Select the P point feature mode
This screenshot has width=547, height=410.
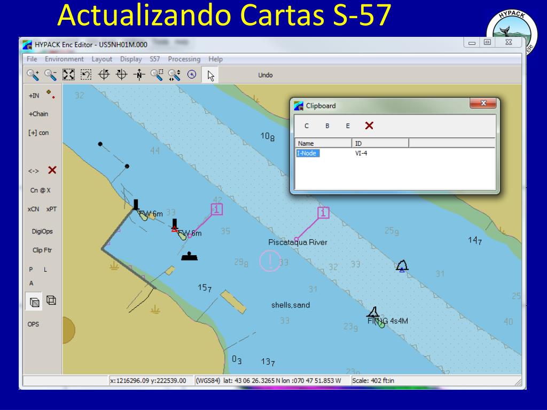(x=30, y=270)
